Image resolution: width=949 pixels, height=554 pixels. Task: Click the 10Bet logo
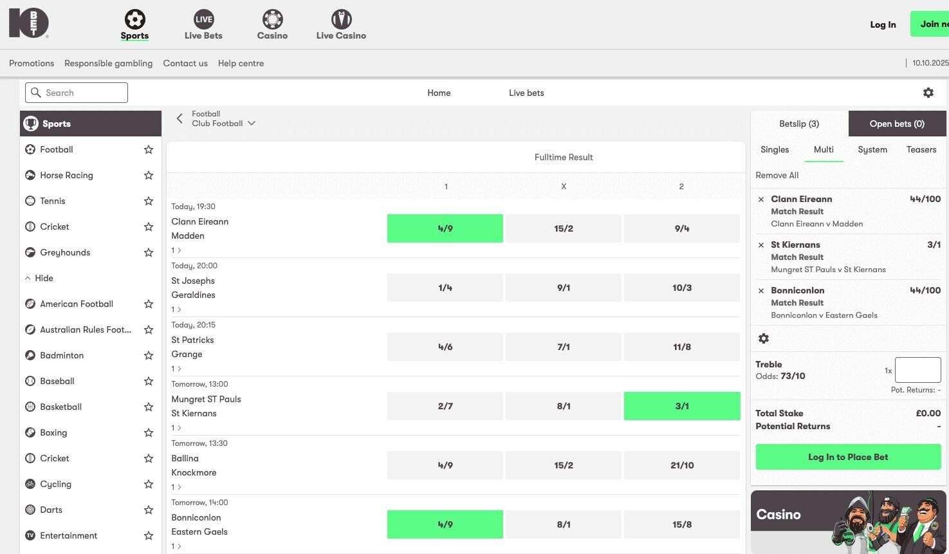pos(29,23)
